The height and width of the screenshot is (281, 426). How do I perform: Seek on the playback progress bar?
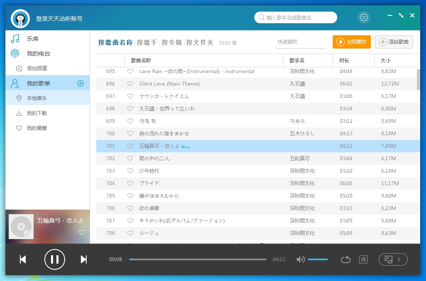tap(198, 259)
